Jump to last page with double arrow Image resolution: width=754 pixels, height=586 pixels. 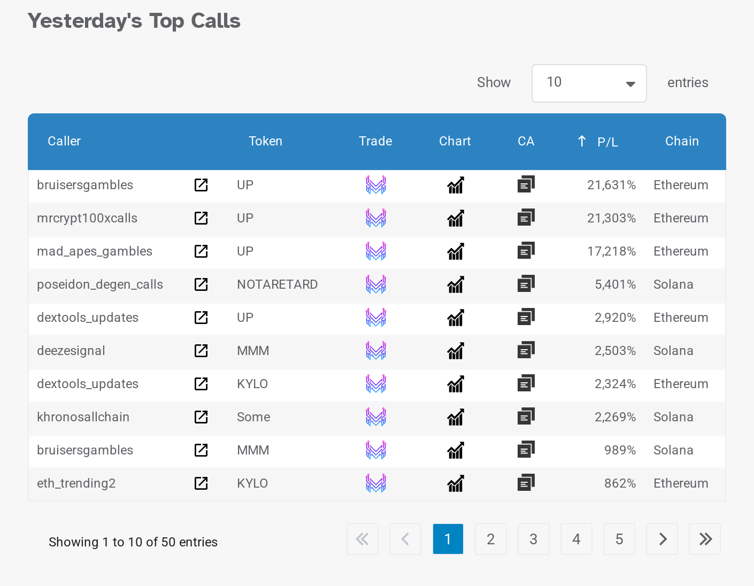pyautogui.click(x=705, y=539)
